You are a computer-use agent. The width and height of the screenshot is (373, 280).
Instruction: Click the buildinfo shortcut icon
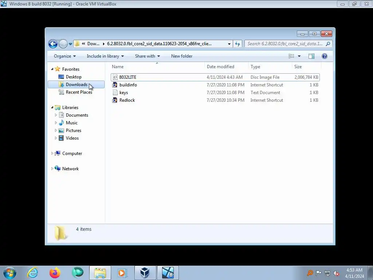pos(115,85)
